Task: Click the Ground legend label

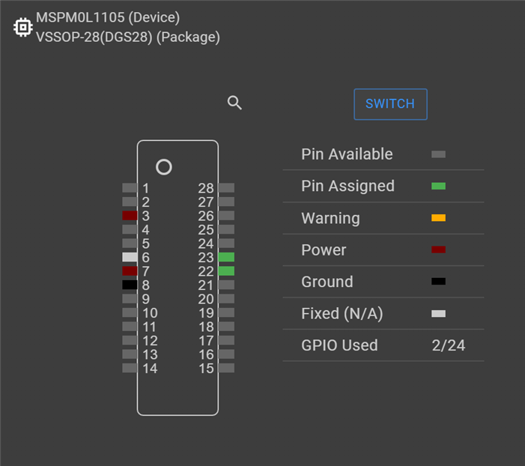Action: point(327,282)
